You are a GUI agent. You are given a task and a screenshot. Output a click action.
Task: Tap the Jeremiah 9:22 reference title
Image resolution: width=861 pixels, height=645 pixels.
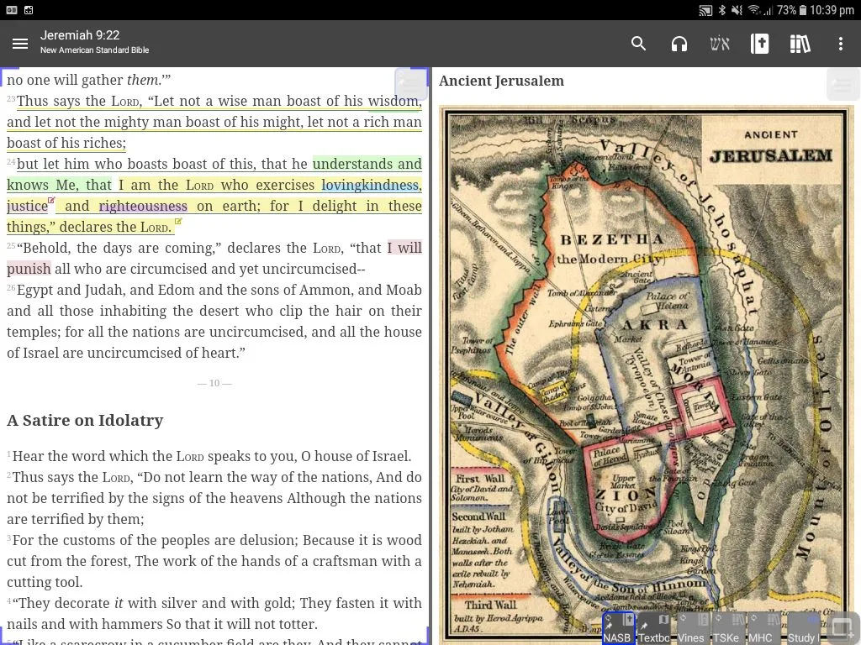coord(80,35)
